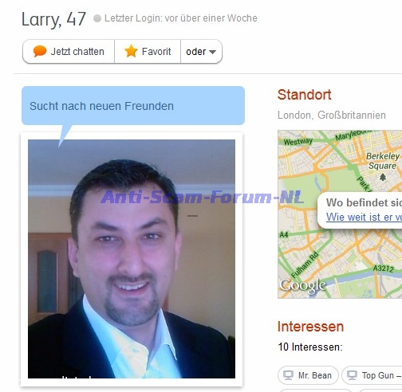Image resolution: width=402 pixels, height=392 pixels.
Task: Open Larry's profile photo
Action: pos(132,259)
